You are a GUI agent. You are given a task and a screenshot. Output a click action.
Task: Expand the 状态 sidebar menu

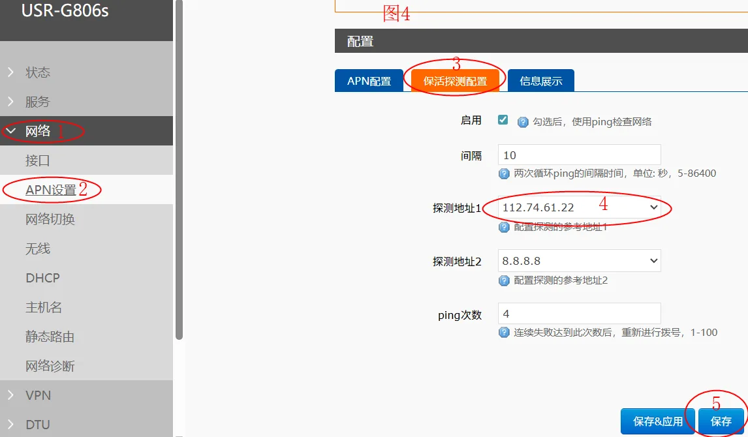point(86,72)
